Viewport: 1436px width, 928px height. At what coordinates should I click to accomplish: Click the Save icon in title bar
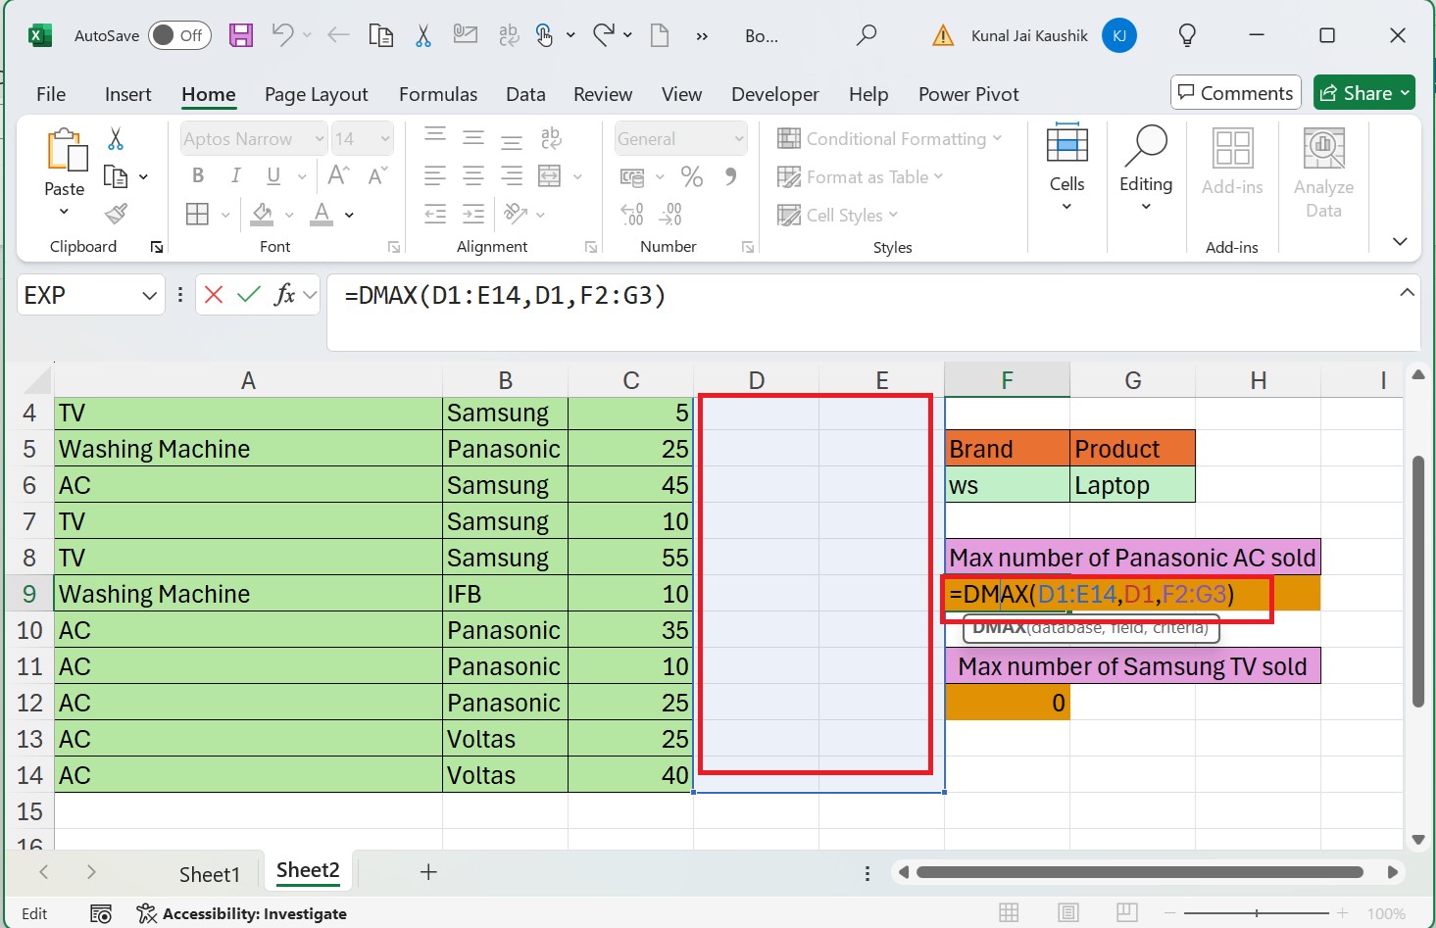point(241,36)
